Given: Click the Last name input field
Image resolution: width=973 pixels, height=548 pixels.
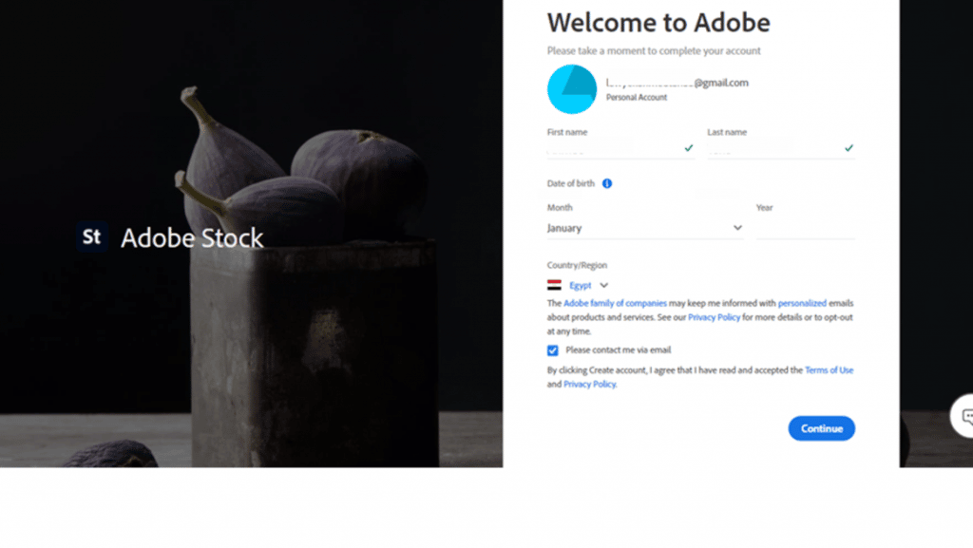Looking at the screenshot, I should (x=781, y=149).
